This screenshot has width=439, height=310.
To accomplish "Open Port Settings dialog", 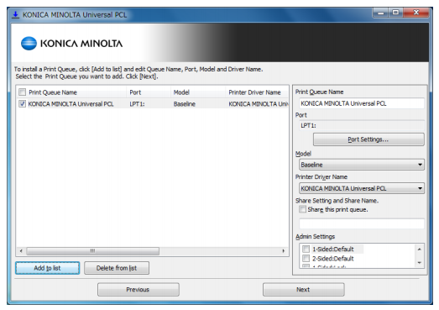I will (x=368, y=139).
